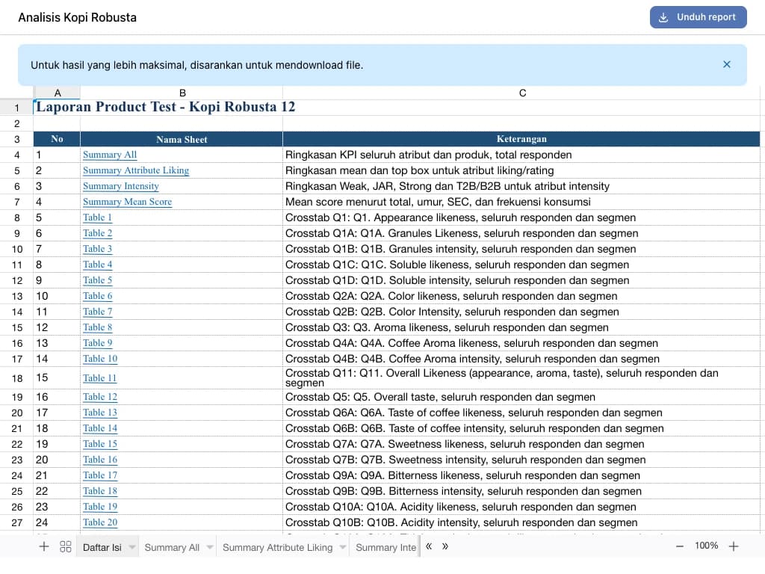Open the Table 17 link
The image size is (765, 574).
point(100,475)
